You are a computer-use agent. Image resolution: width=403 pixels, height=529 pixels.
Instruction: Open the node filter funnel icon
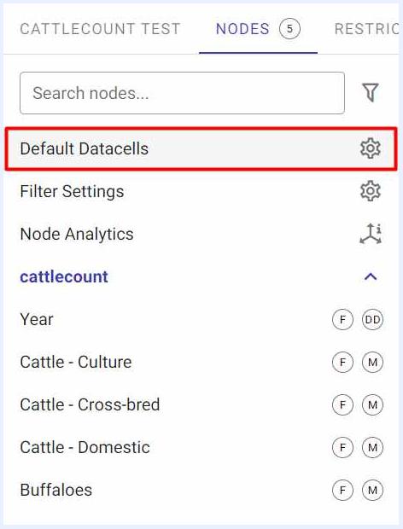click(371, 92)
